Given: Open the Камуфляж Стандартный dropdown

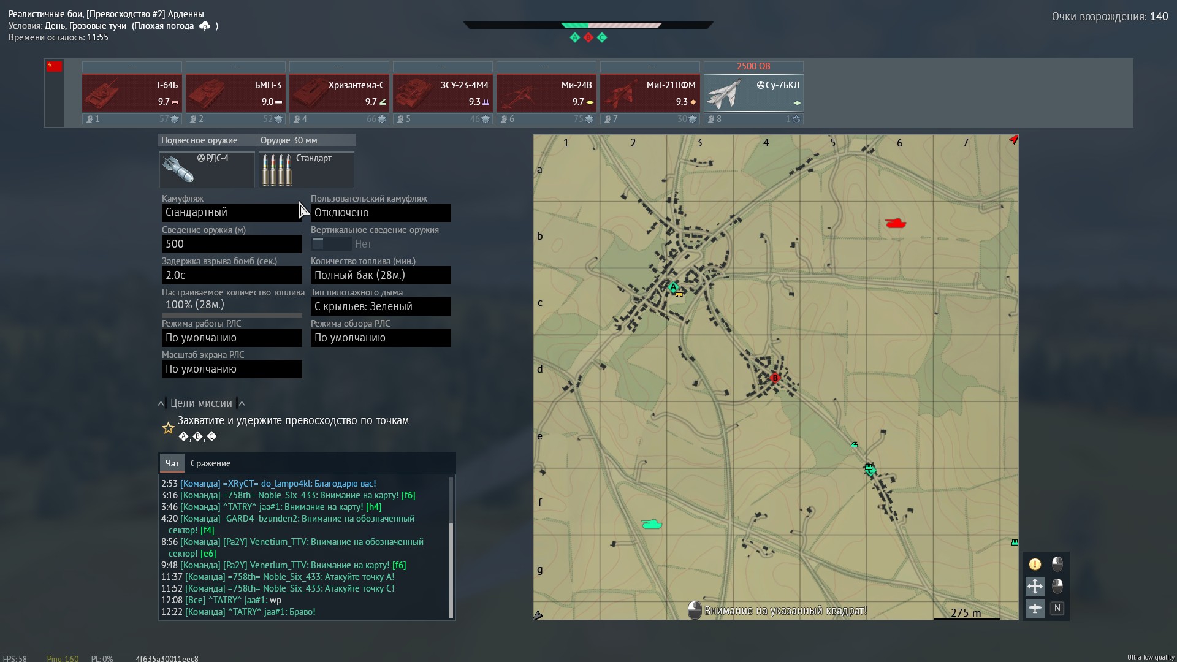Looking at the screenshot, I should point(232,212).
